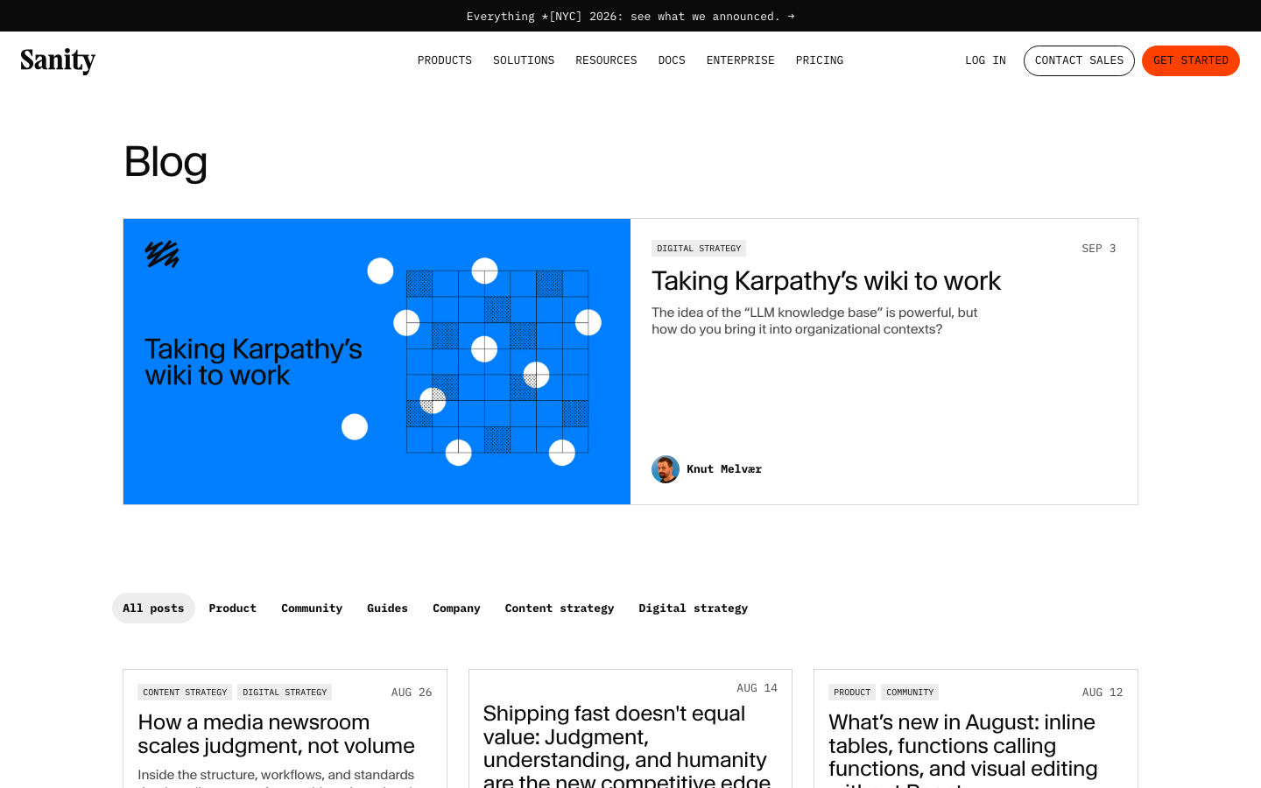Click Community tag on August post

910,692
